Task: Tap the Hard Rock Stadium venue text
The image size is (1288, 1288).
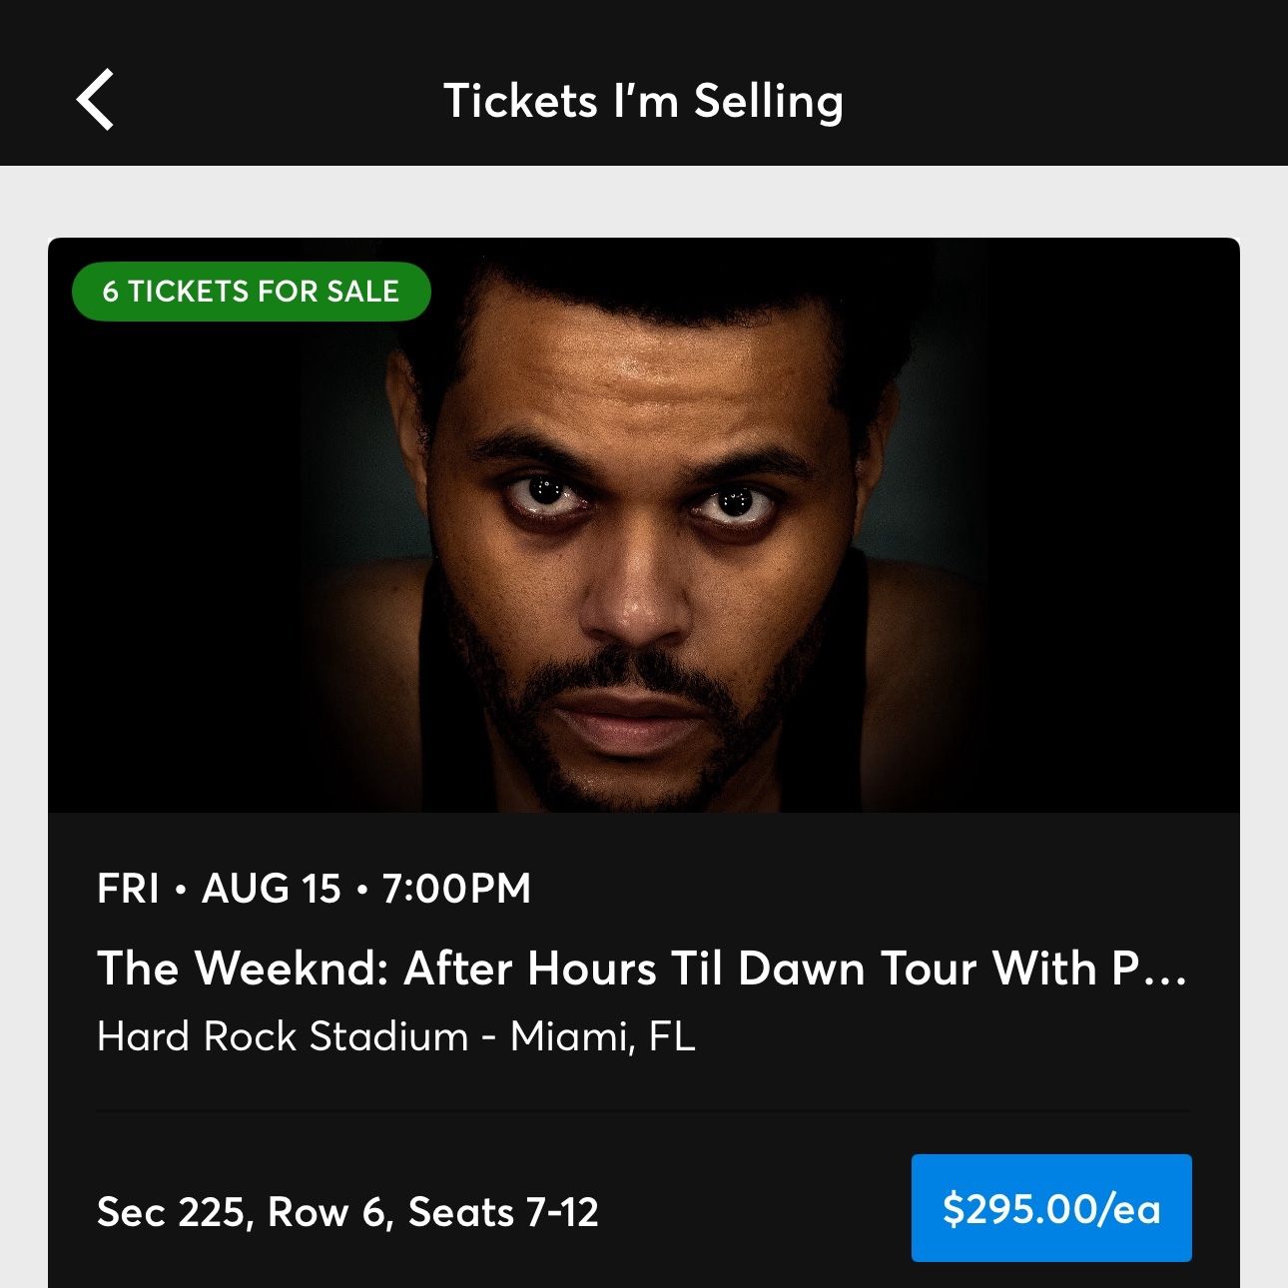Action: (x=283, y=1036)
